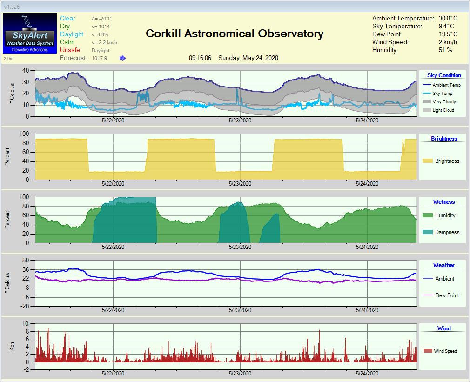Click the Sky Temp legend line marker

[426, 94]
